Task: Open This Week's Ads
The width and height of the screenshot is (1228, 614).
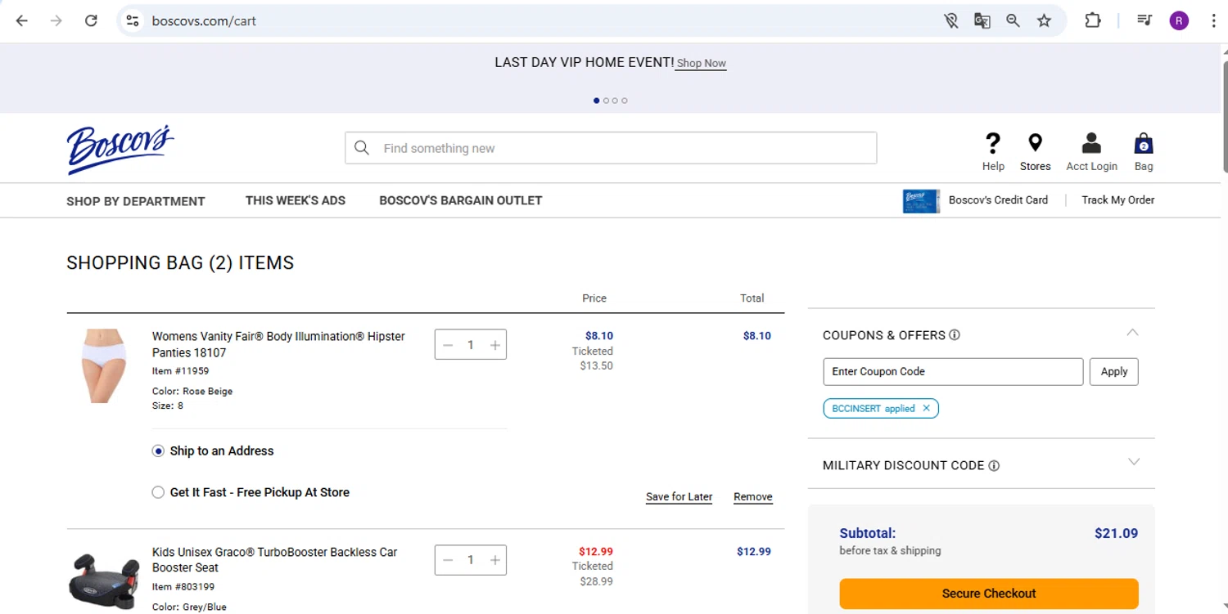Action: [296, 200]
